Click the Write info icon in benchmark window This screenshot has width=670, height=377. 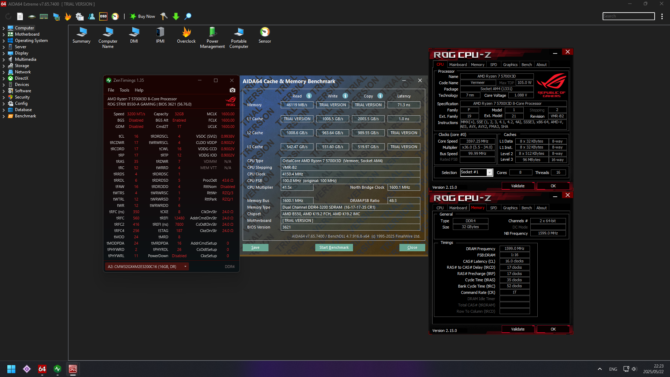[345, 96]
